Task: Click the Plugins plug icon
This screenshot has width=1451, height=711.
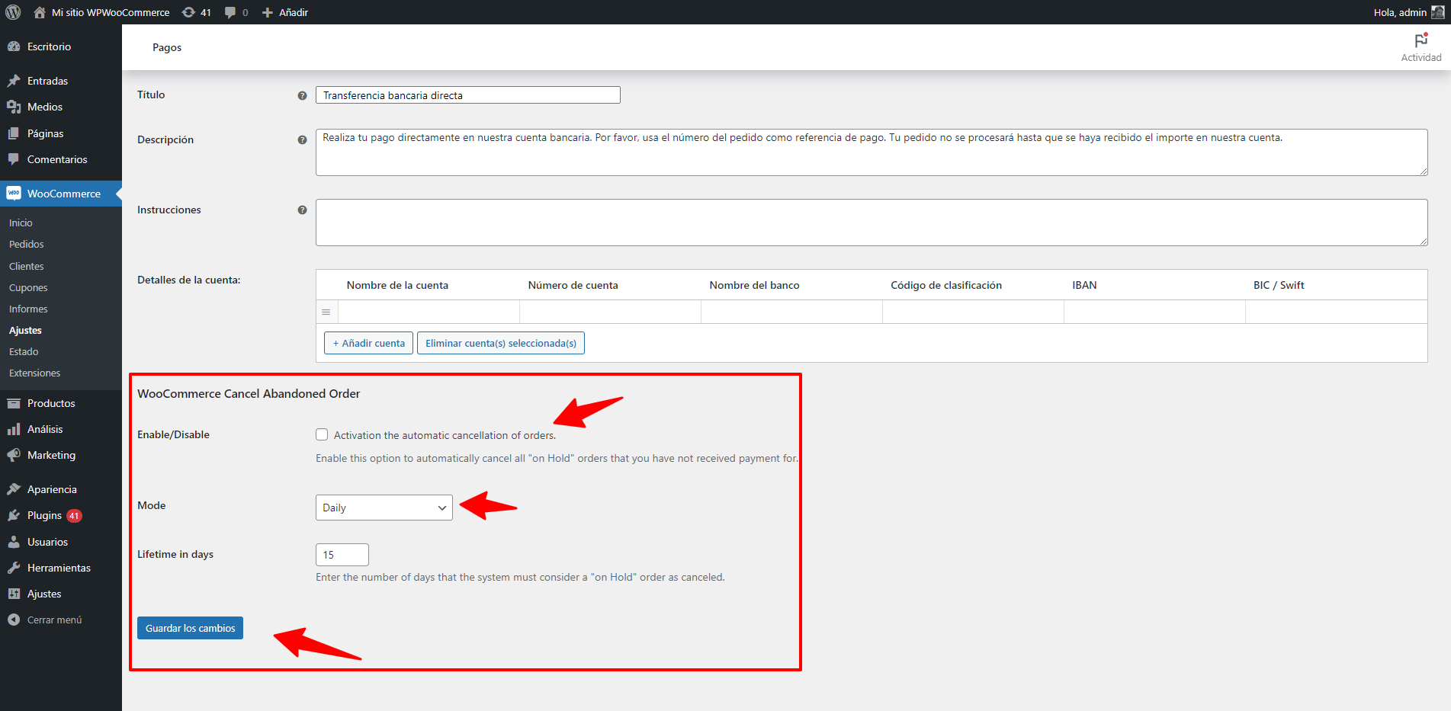Action: pyautogui.click(x=14, y=515)
